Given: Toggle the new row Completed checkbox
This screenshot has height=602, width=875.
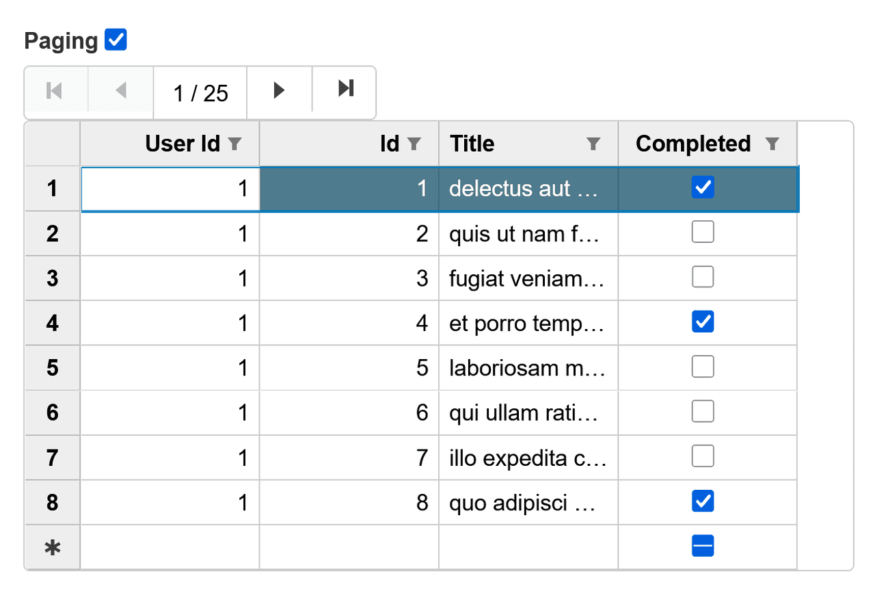Looking at the screenshot, I should pyautogui.click(x=703, y=546).
